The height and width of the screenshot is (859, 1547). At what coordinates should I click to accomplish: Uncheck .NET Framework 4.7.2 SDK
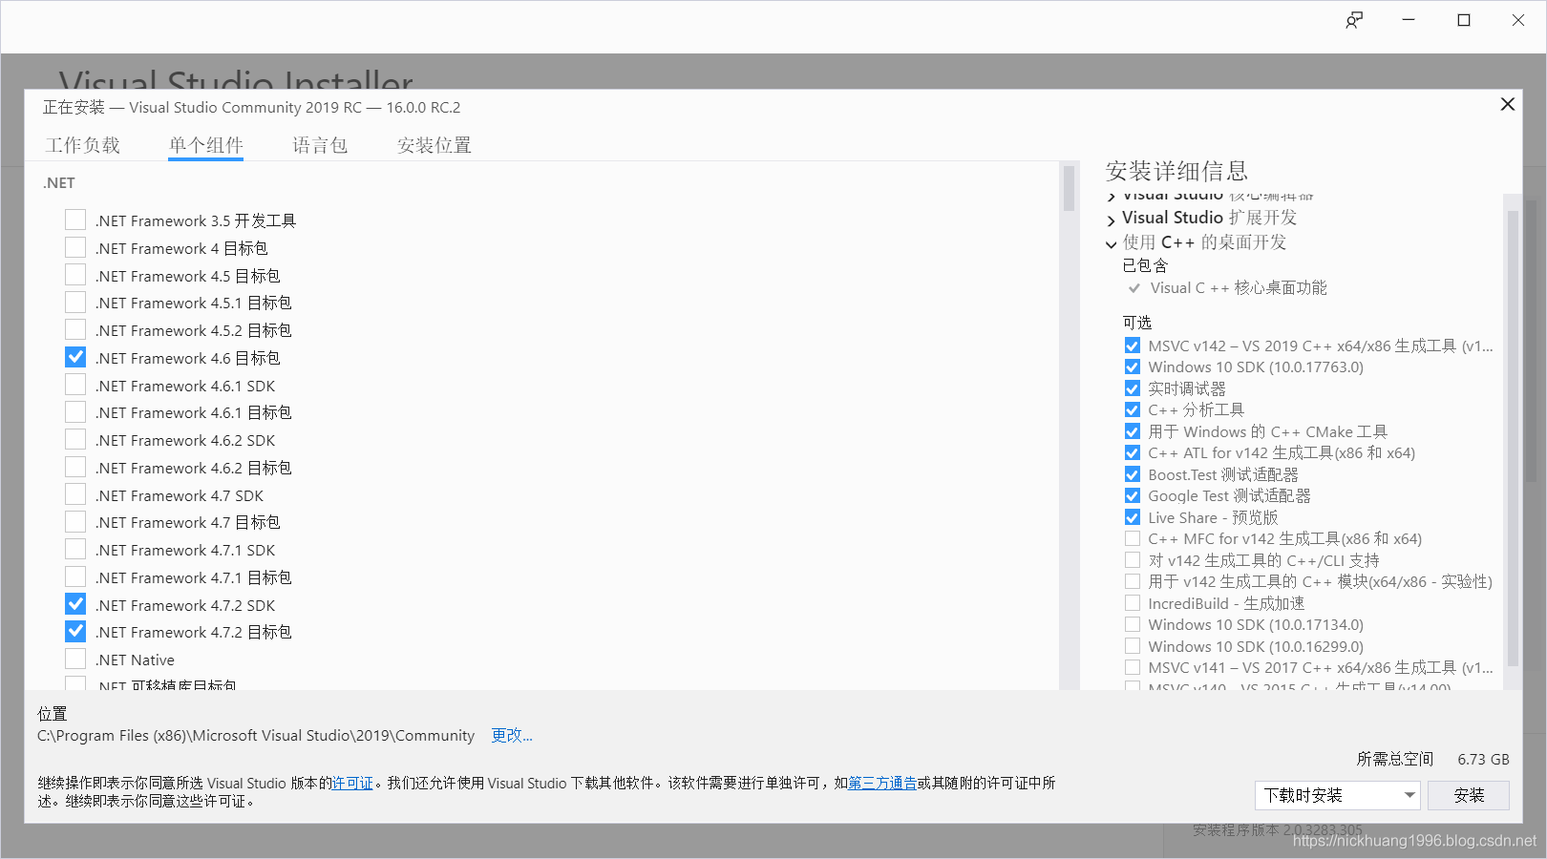click(75, 603)
